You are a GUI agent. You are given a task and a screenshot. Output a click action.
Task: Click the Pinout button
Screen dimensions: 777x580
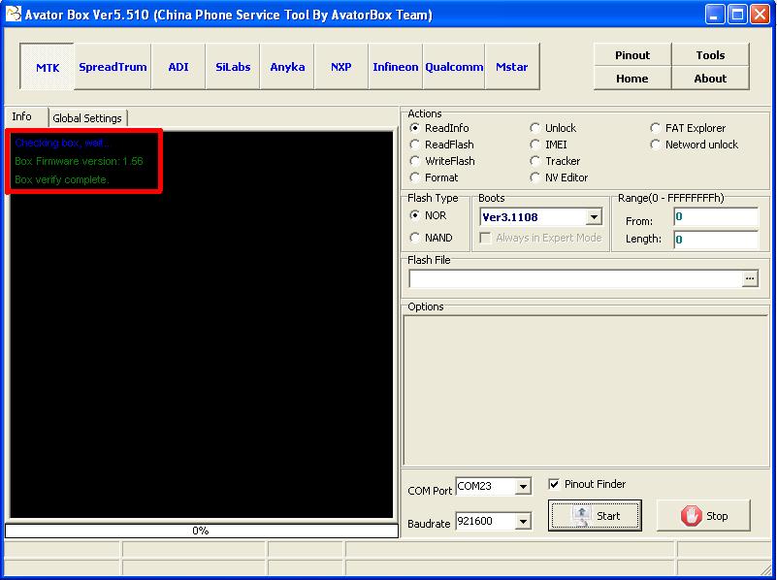tap(632, 54)
